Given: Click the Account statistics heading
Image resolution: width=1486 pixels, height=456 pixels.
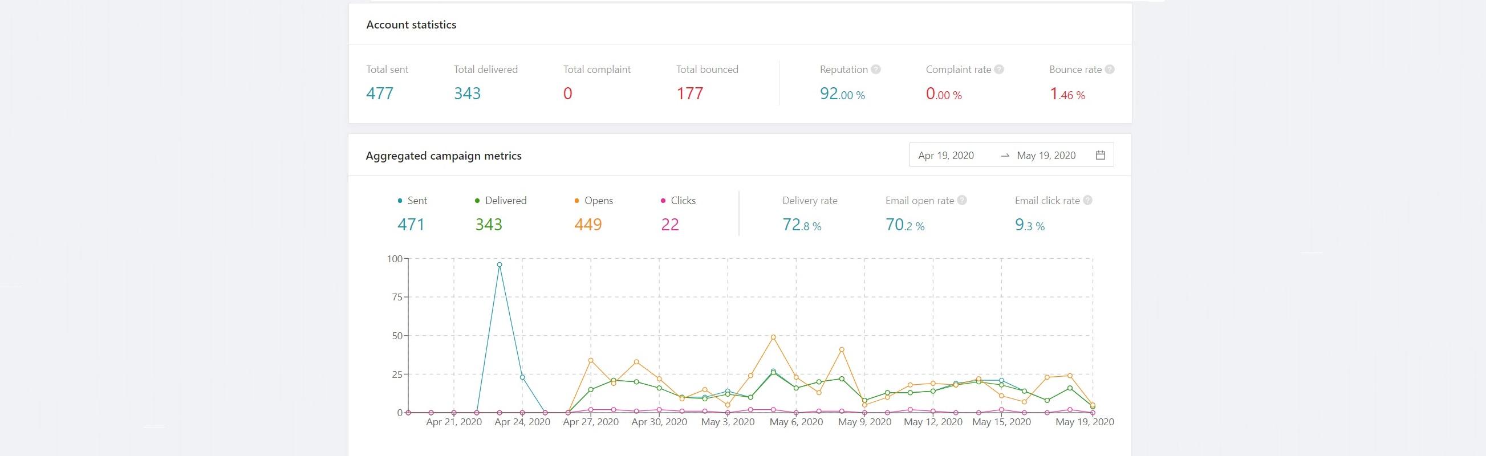Looking at the screenshot, I should click(411, 25).
